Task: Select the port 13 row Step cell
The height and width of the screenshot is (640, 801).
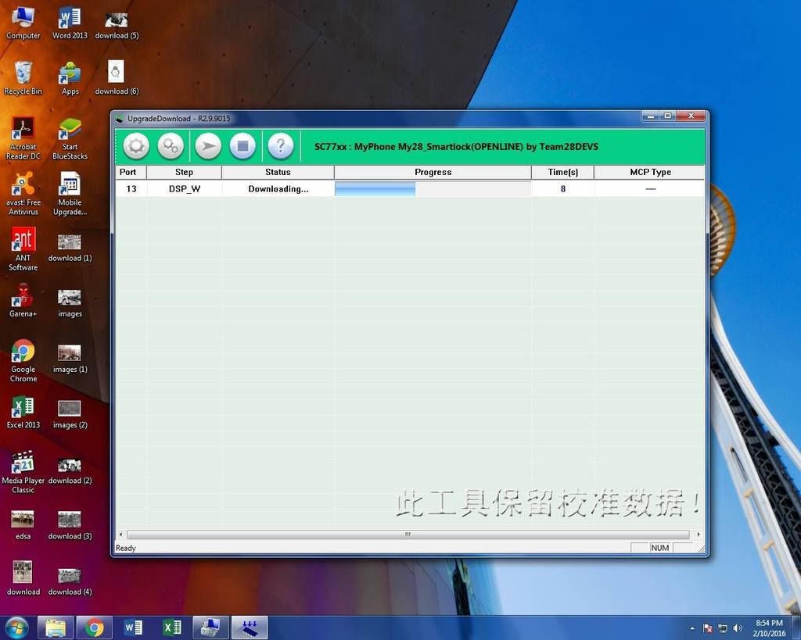Action: pyautogui.click(x=184, y=189)
